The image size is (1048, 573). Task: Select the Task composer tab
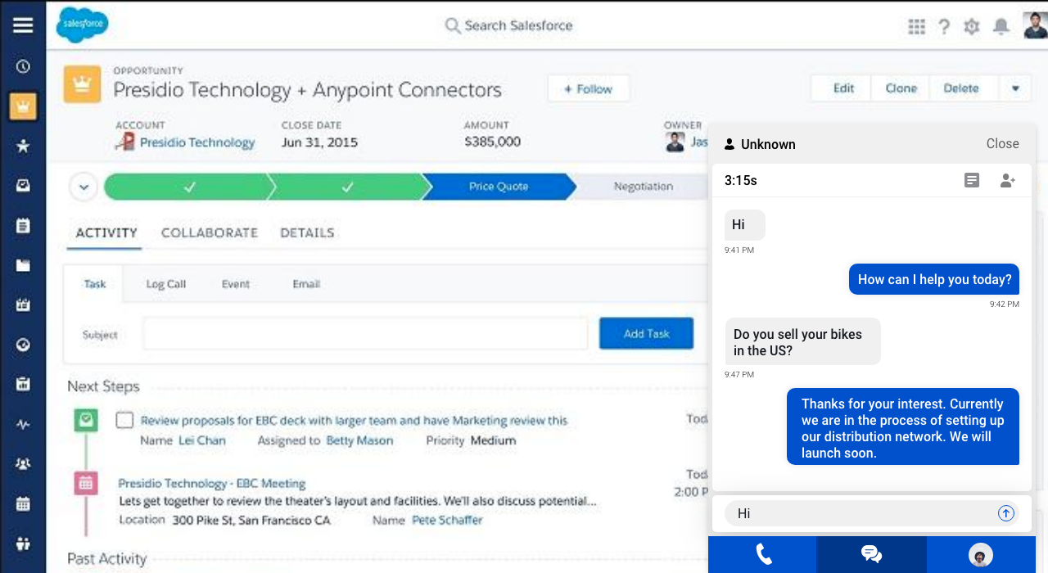[x=95, y=284]
